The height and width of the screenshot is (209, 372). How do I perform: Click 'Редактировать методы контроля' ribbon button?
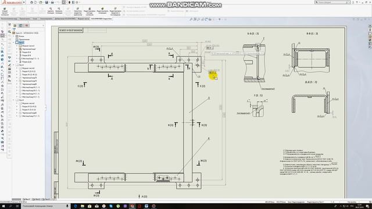click(90, 11)
